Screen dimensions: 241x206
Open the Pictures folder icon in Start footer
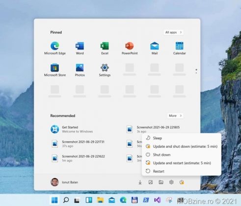coord(151,182)
